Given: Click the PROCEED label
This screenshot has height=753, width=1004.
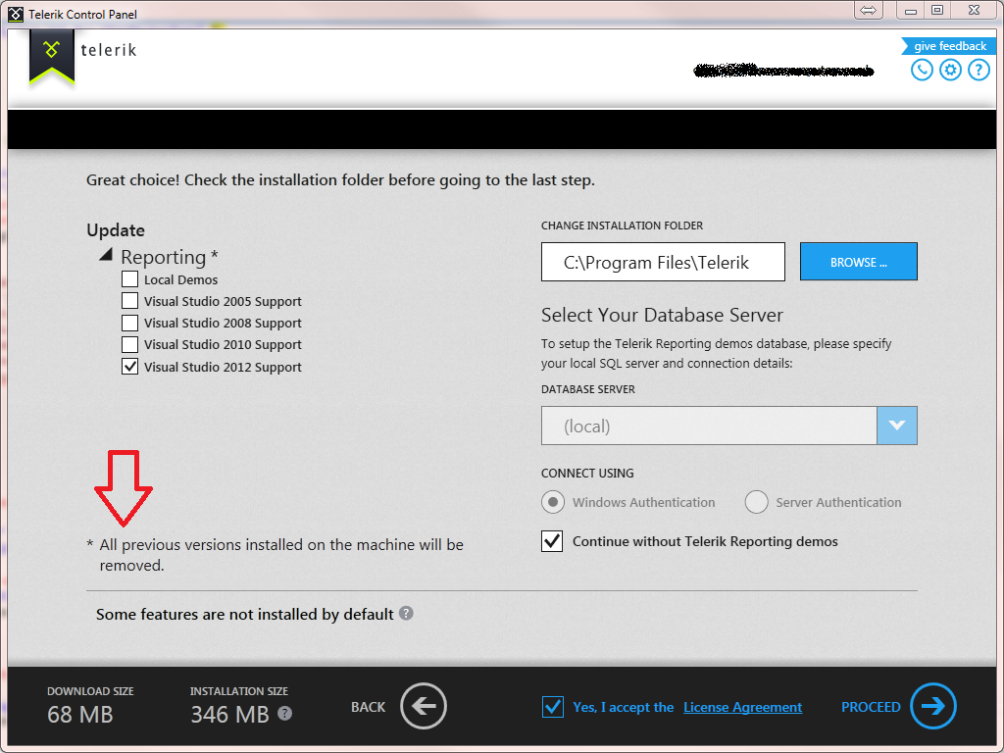Looking at the screenshot, I should 871,707.
